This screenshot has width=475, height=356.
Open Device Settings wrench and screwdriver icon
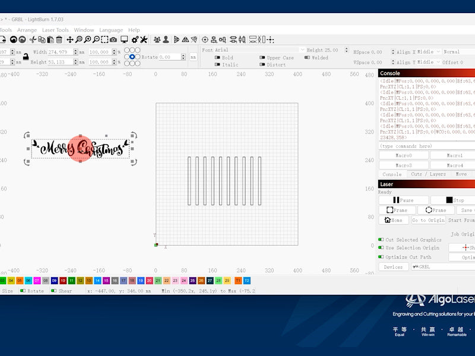coord(144,40)
